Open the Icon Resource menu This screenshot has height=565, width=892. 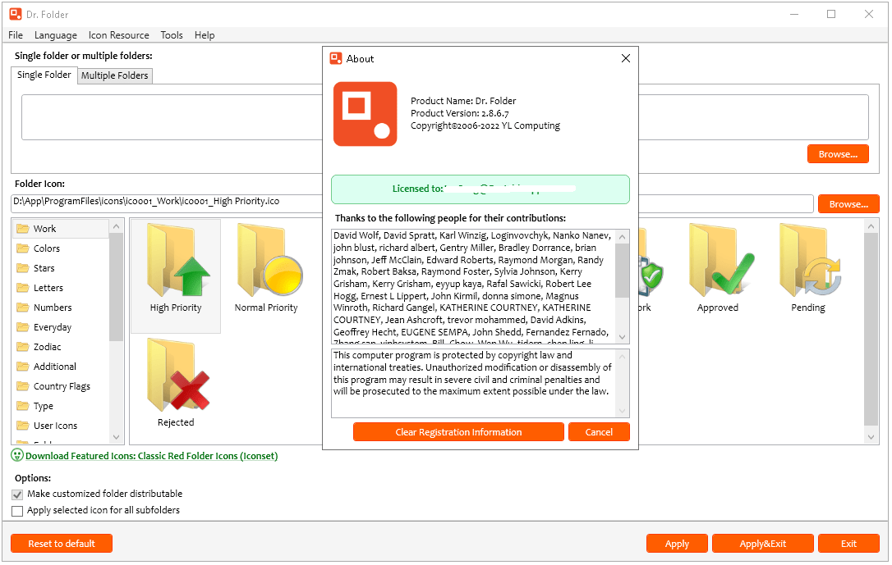119,35
